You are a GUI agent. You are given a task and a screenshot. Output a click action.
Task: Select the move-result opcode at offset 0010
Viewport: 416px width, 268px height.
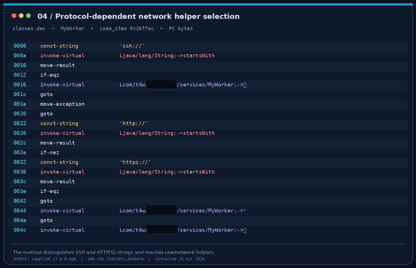(x=58, y=65)
